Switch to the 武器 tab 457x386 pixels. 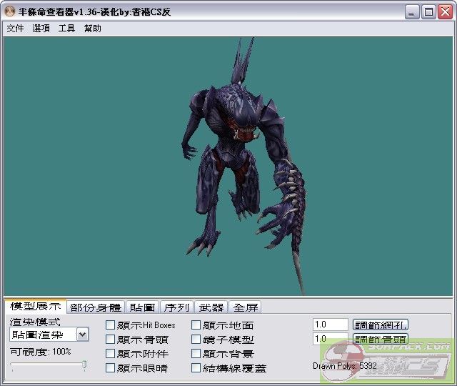[x=211, y=307]
